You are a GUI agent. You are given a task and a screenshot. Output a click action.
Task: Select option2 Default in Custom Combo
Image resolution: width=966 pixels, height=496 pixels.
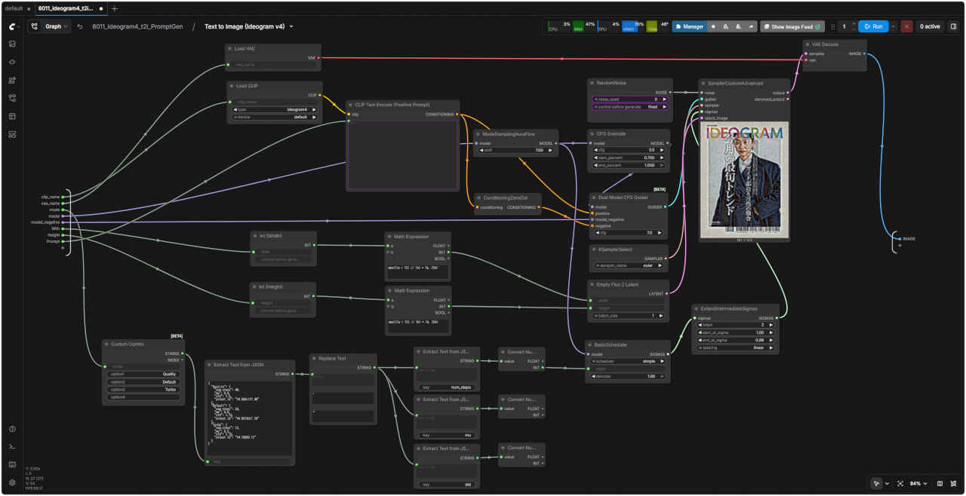(x=143, y=381)
